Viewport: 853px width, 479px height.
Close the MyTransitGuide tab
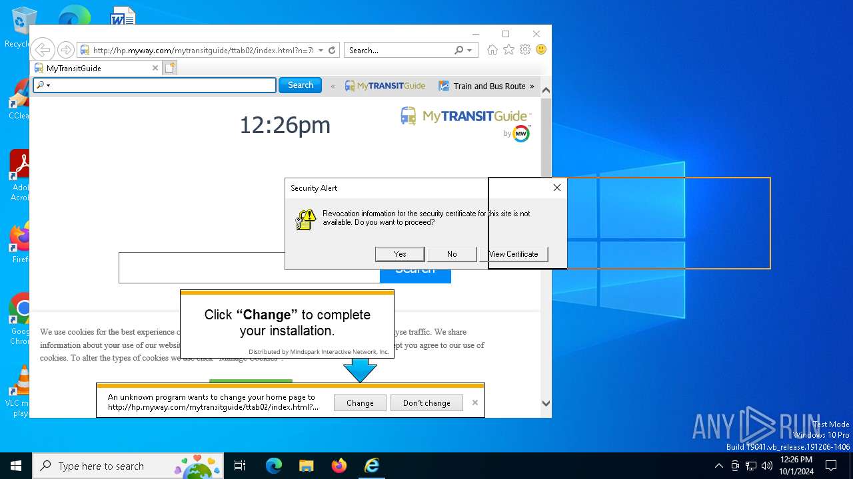click(155, 68)
